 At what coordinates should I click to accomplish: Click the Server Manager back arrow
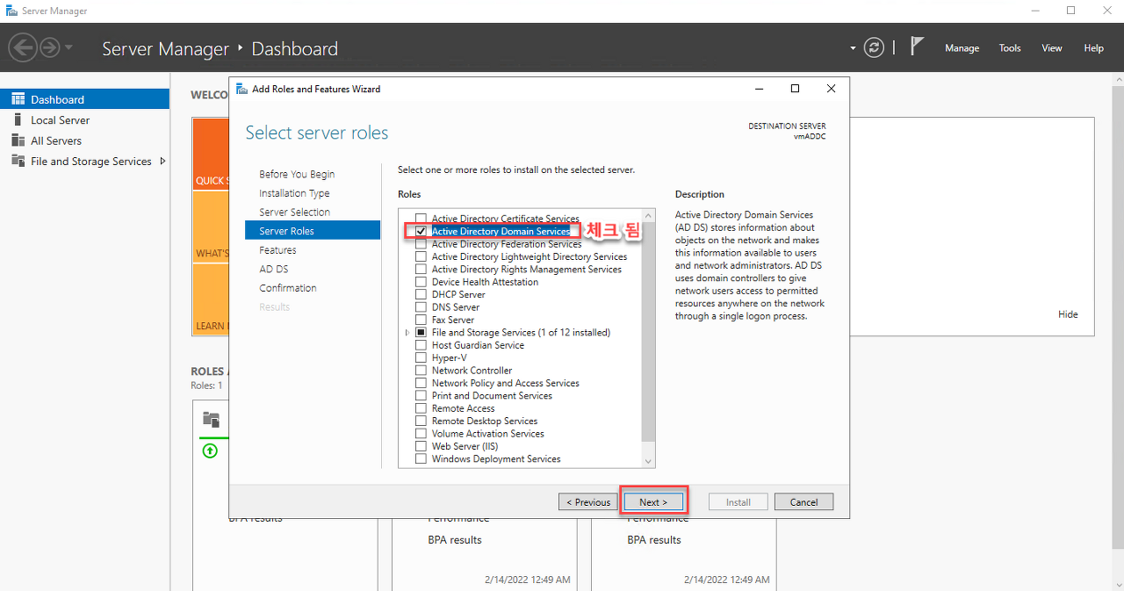click(23, 47)
